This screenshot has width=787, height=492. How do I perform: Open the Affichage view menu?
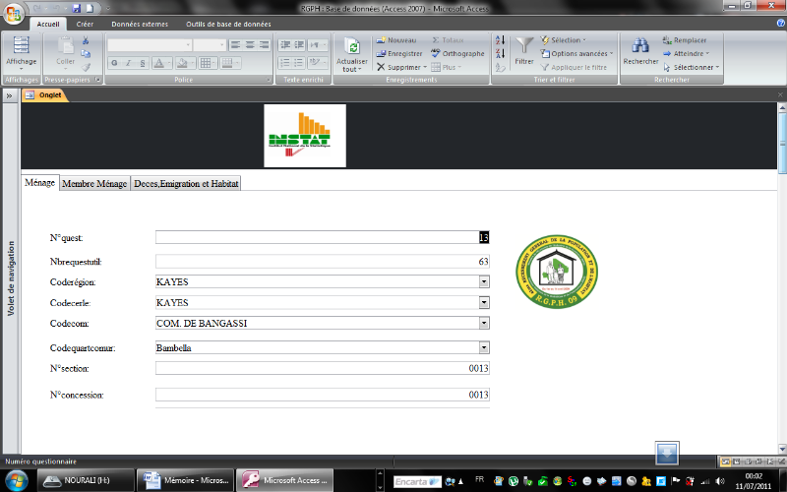[x=21, y=51]
